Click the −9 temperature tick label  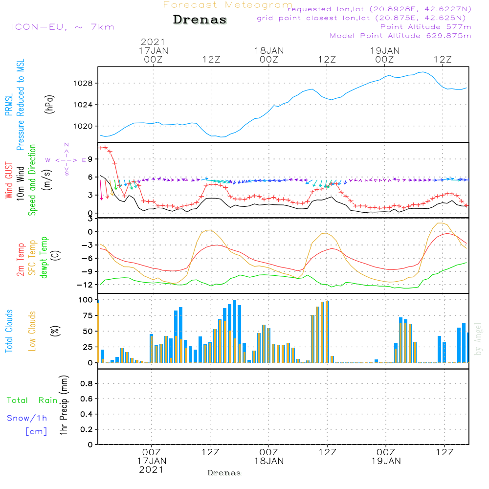(x=87, y=271)
